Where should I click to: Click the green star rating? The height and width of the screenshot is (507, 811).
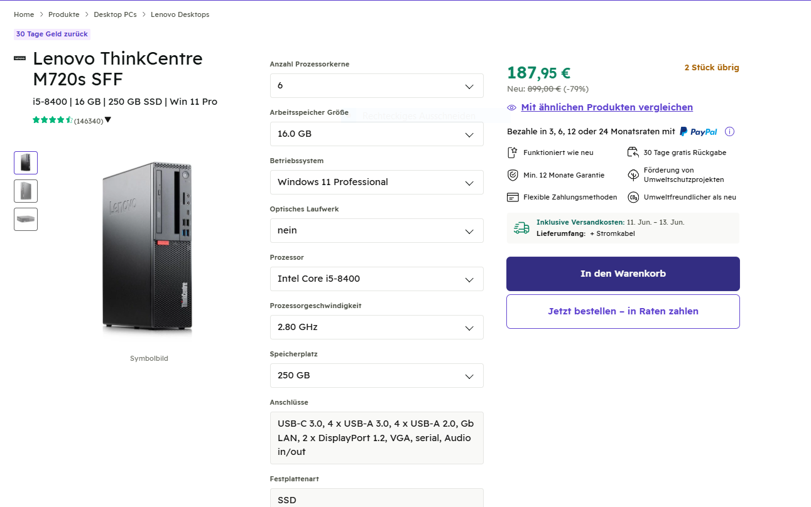53,120
